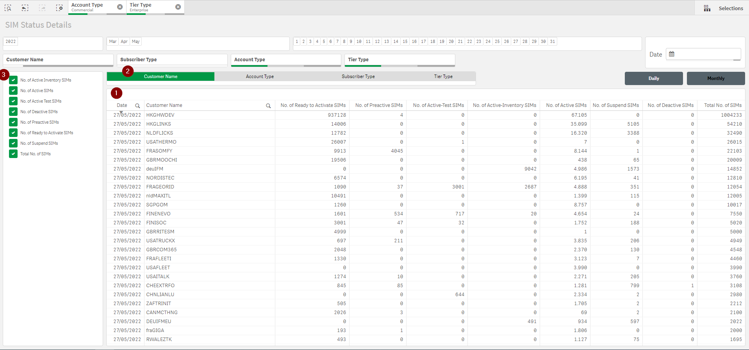Uncheck No. of Active Inventory SIMs
The image size is (749, 350).
coord(13,80)
